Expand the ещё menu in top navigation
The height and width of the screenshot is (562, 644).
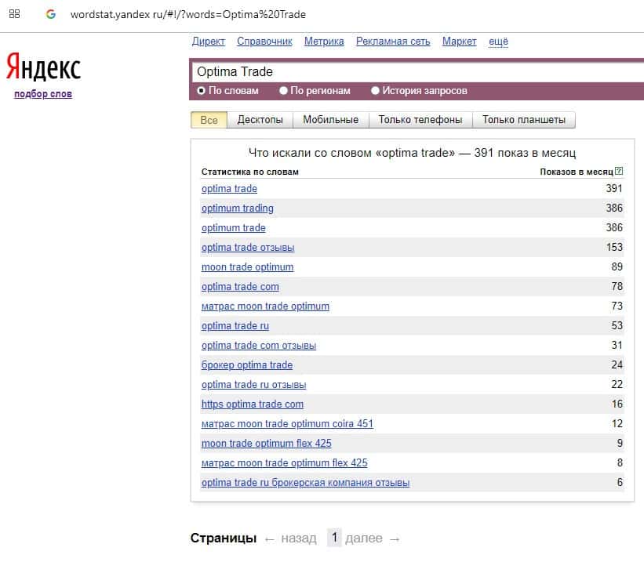(x=498, y=42)
